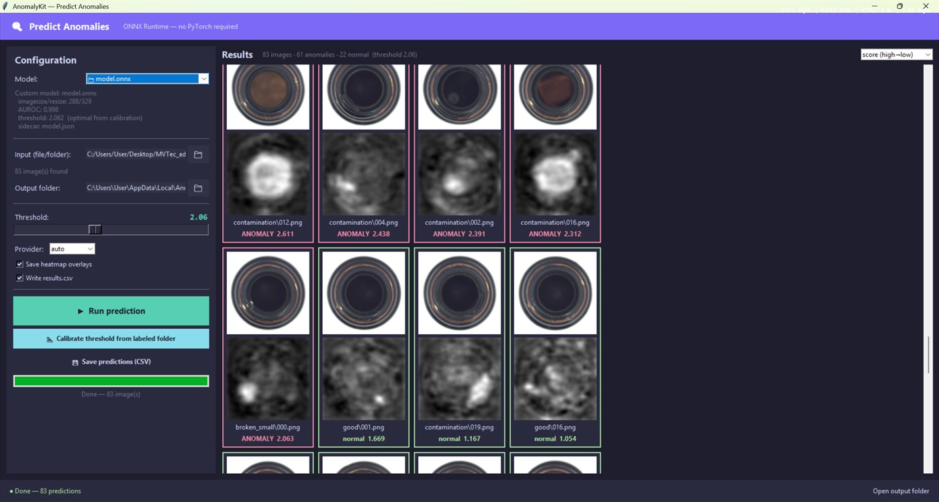Click the AnomalyKit feather icon in title bar
Image resolution: width=939 pixels, height=502 pixels.
6,6
